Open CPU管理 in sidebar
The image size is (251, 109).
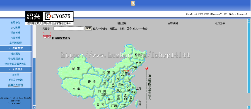(15, 28)
